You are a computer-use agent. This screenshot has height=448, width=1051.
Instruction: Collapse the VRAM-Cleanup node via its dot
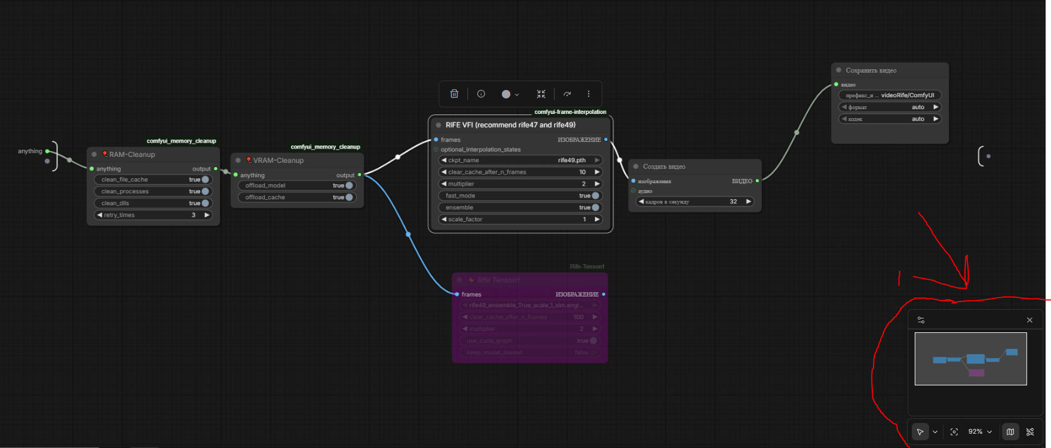click(x=238, y=160)
